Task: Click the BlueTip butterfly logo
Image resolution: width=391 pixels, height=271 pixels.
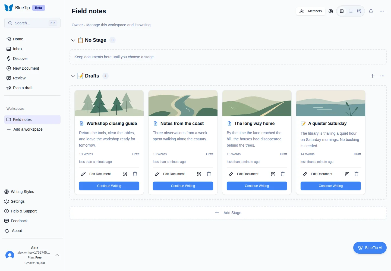Action: [9, 8]
